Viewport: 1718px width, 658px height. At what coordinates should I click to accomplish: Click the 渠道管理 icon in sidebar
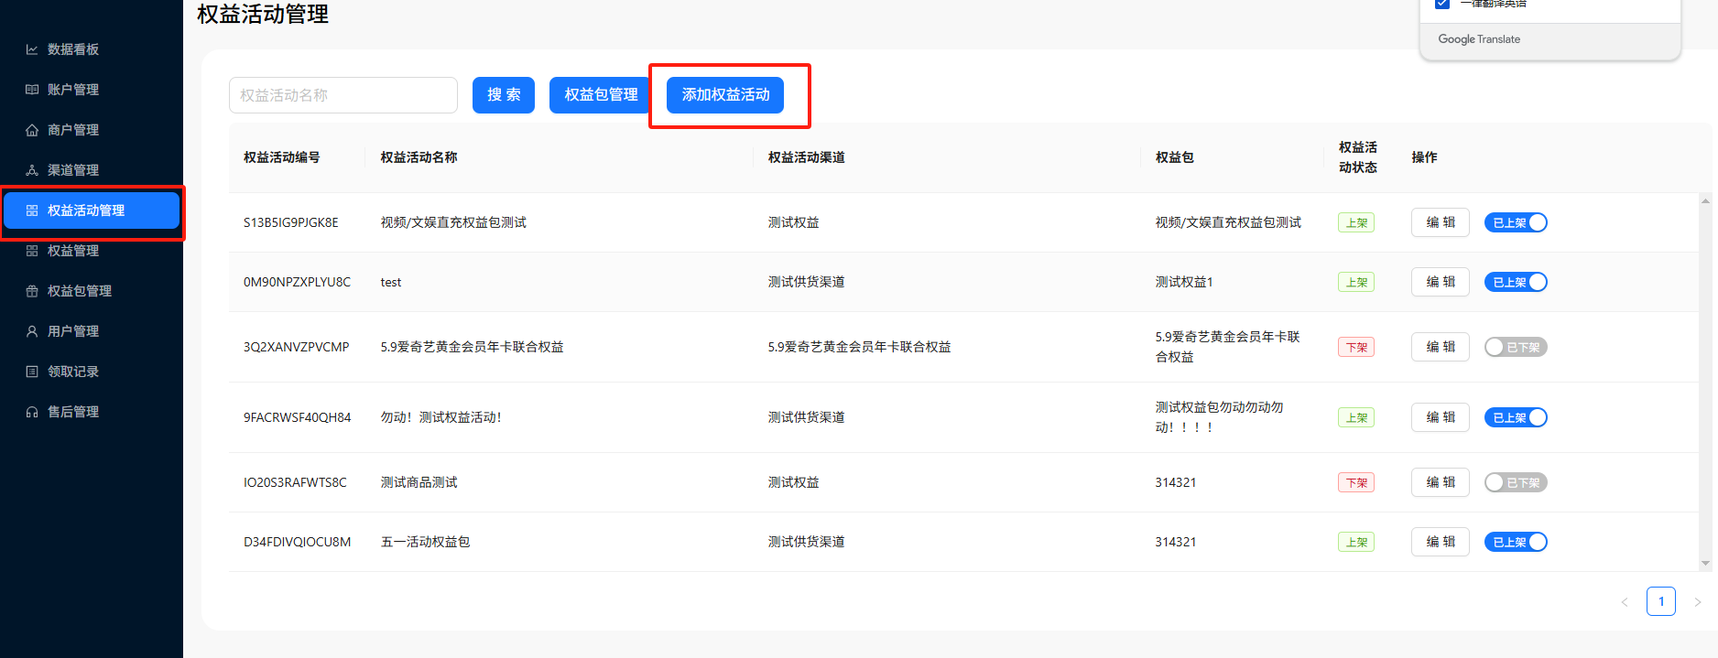tap(32, 170)
